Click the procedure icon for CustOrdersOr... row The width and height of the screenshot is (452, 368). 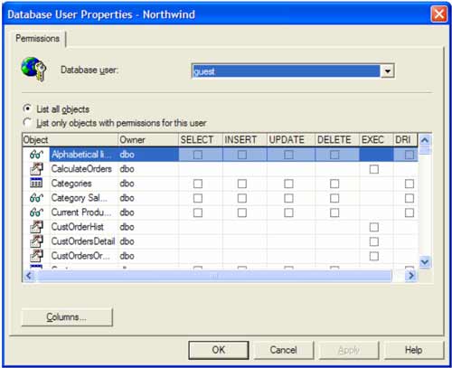[36, 256]
